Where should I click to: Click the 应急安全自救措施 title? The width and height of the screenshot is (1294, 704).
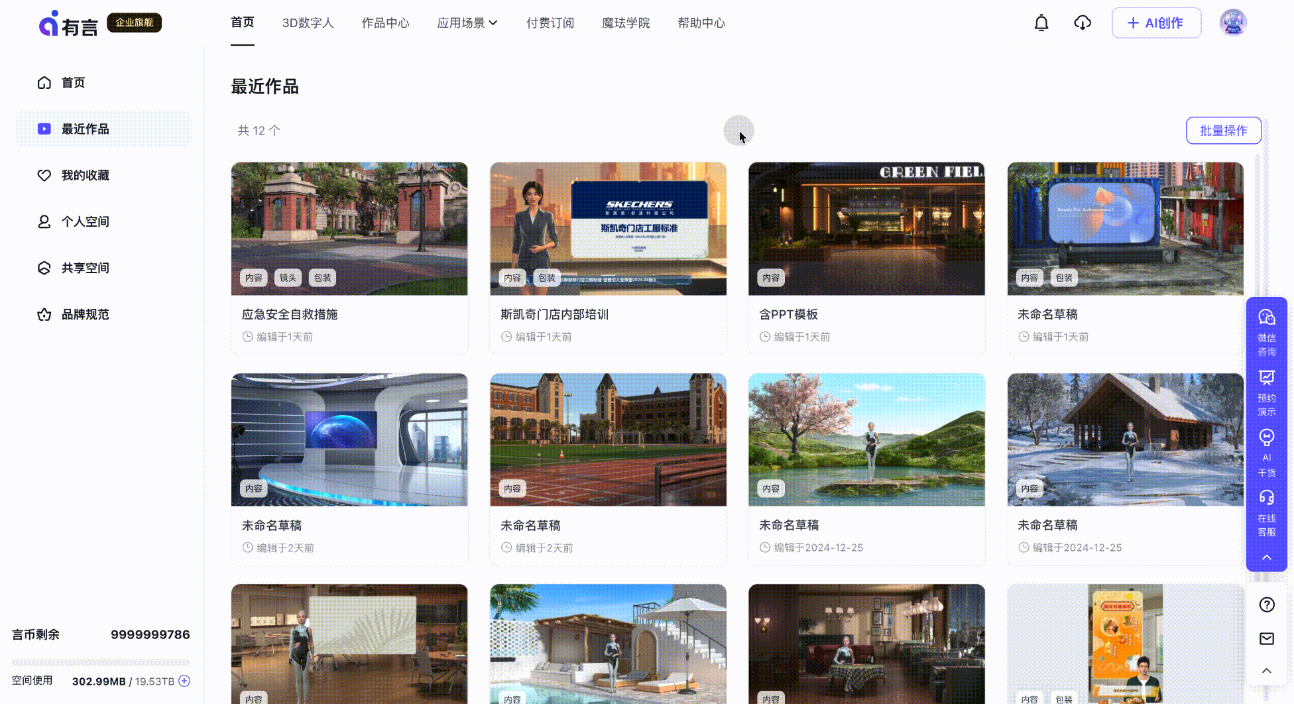(x=290, y=315)
